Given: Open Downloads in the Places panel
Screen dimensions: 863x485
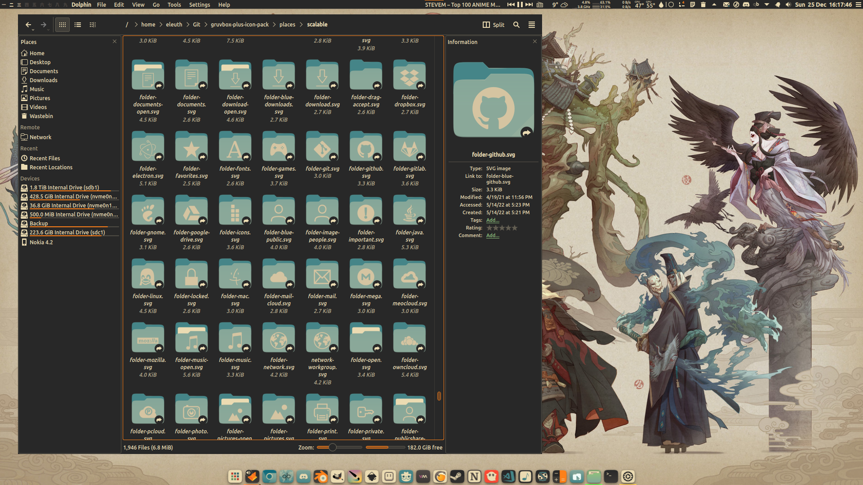Looking at the screenshot, I should pyautogui.click(x=43, y=80).
